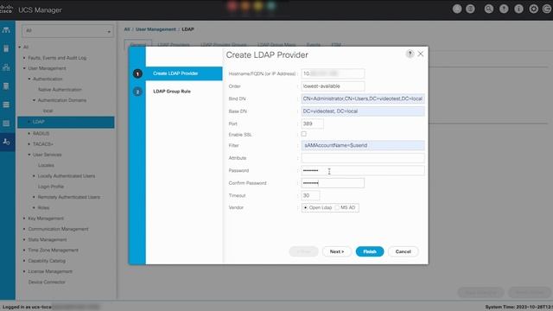Click the dialog help question mark icon
Image resolution: width=553 pixels, height=311 pixels.
[410, 54]
